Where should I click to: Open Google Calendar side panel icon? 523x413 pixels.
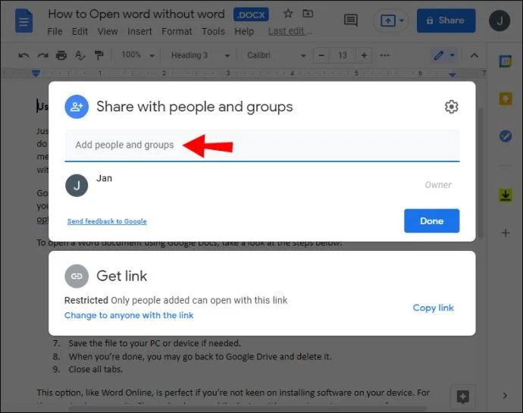tap(506, 61)
